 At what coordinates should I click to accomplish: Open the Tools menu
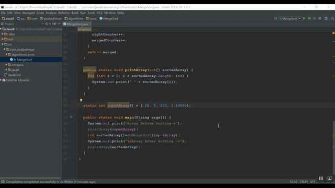(x=91, y=13)
